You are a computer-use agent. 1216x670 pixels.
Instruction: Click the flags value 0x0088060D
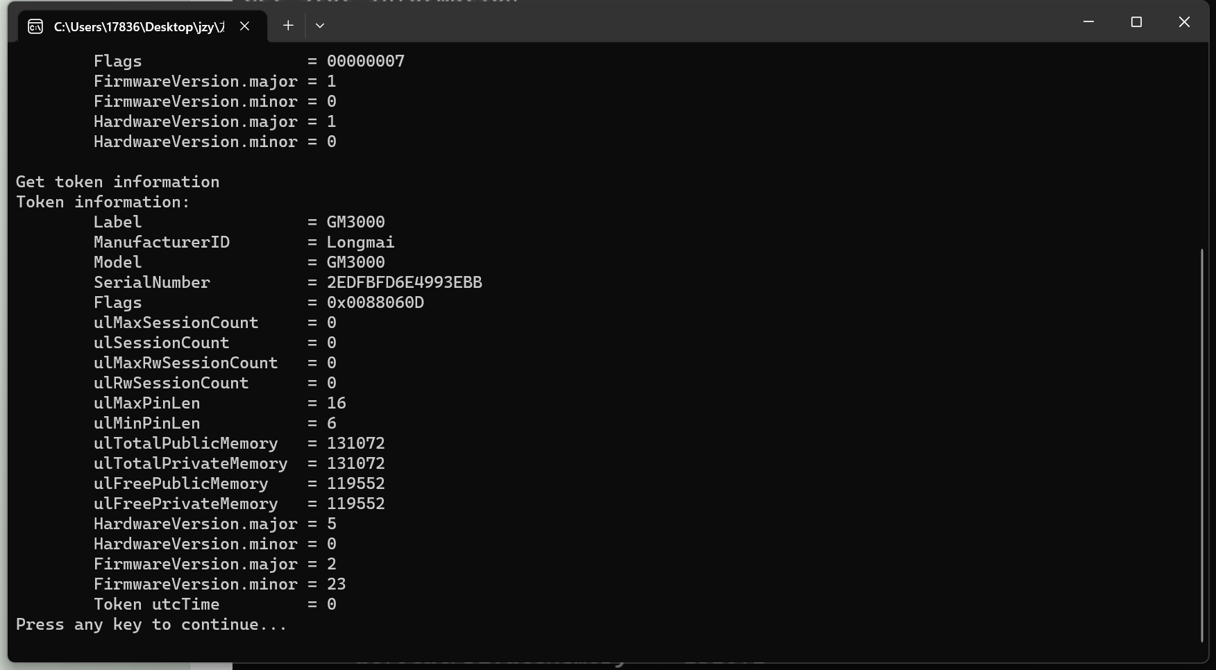click(x=375, y=302)
